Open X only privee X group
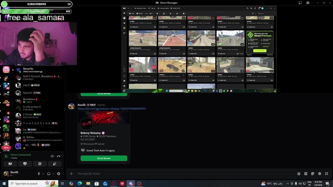 pyautogui.click(x=39, y=108)
